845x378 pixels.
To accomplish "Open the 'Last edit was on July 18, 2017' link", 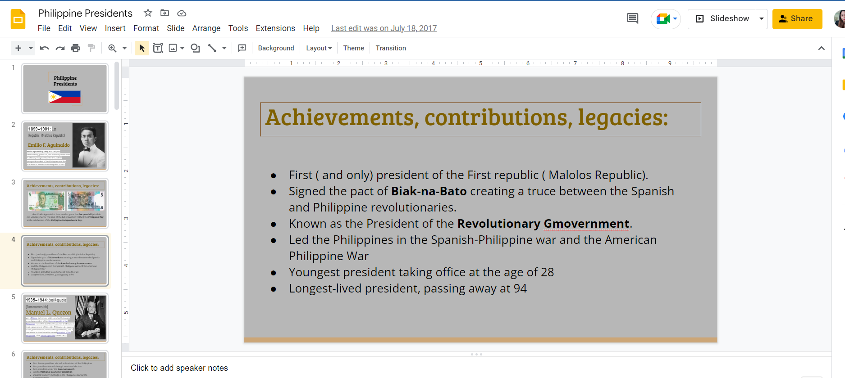I will (384, 28).
